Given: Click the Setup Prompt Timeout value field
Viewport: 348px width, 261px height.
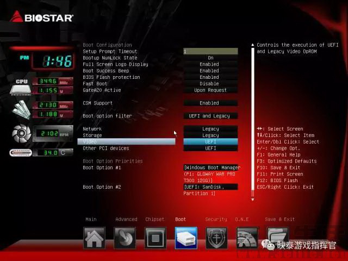Looking at the screenshot, I should point(210,51).
